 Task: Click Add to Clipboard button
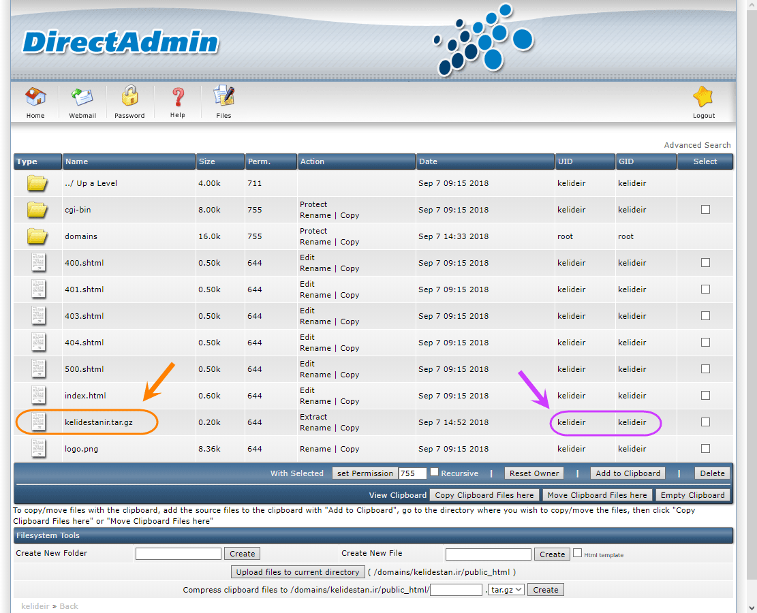point(628,473)
